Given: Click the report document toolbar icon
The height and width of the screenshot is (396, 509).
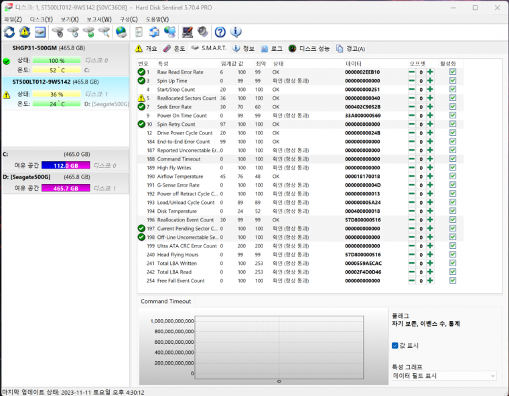Looking at the screenshot, I should (x=139, y=32).
